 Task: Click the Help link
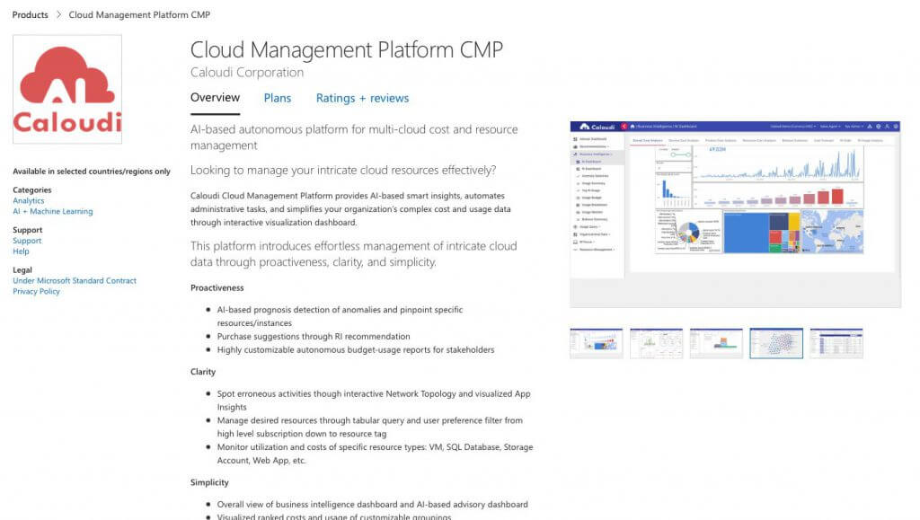click(x=22, y=251)
